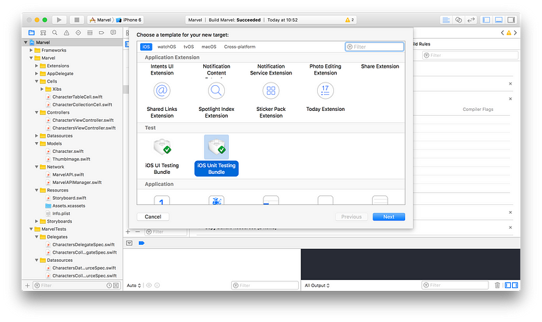This screenshot has width=542, height=322.
Task: Open the Breakpoint navigator icon
Action: [101, 32]
